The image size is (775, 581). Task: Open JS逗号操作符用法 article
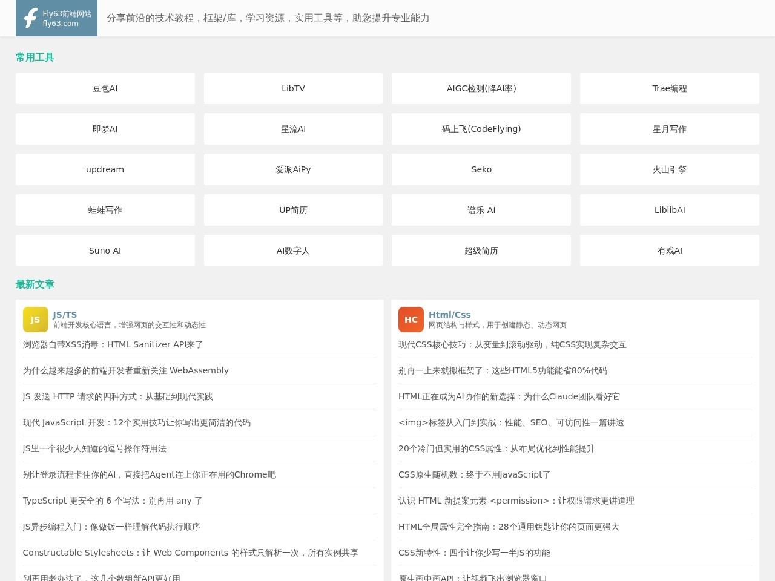pyautogui.click(x=94, y=448)
